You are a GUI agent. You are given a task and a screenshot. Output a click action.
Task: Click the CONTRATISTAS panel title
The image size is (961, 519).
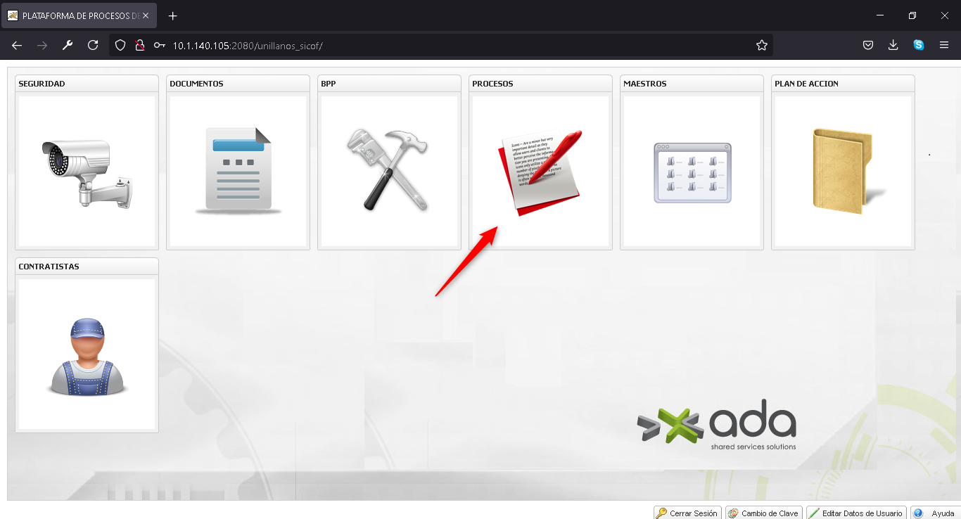[49, 267]
